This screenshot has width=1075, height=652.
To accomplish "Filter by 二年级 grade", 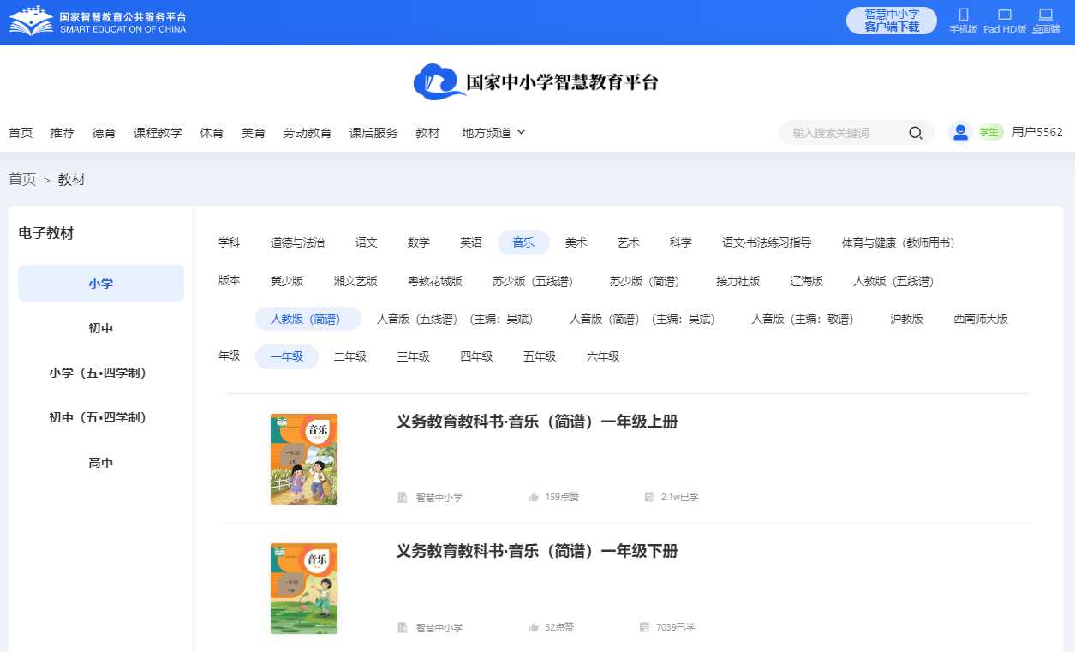I will 350,356.
